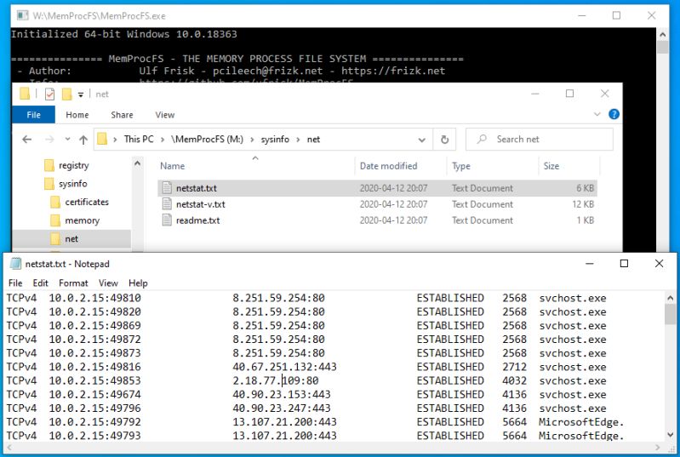
Task: Click Notepad horizontal scrollbar left arrow
Action: (x=8, y=447)
